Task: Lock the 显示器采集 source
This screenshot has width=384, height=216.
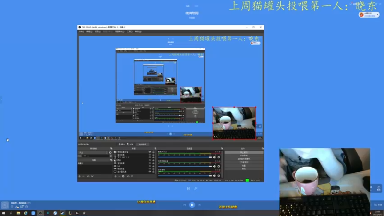Action: [x=153, y=172]
